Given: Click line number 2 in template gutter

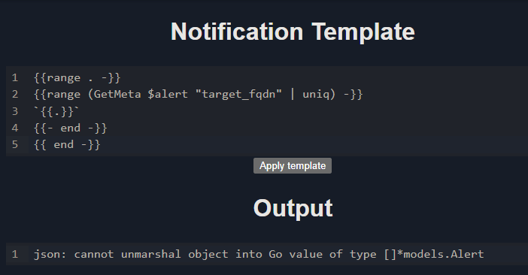Looking at the screenshot, I should [x=15, y=95].
